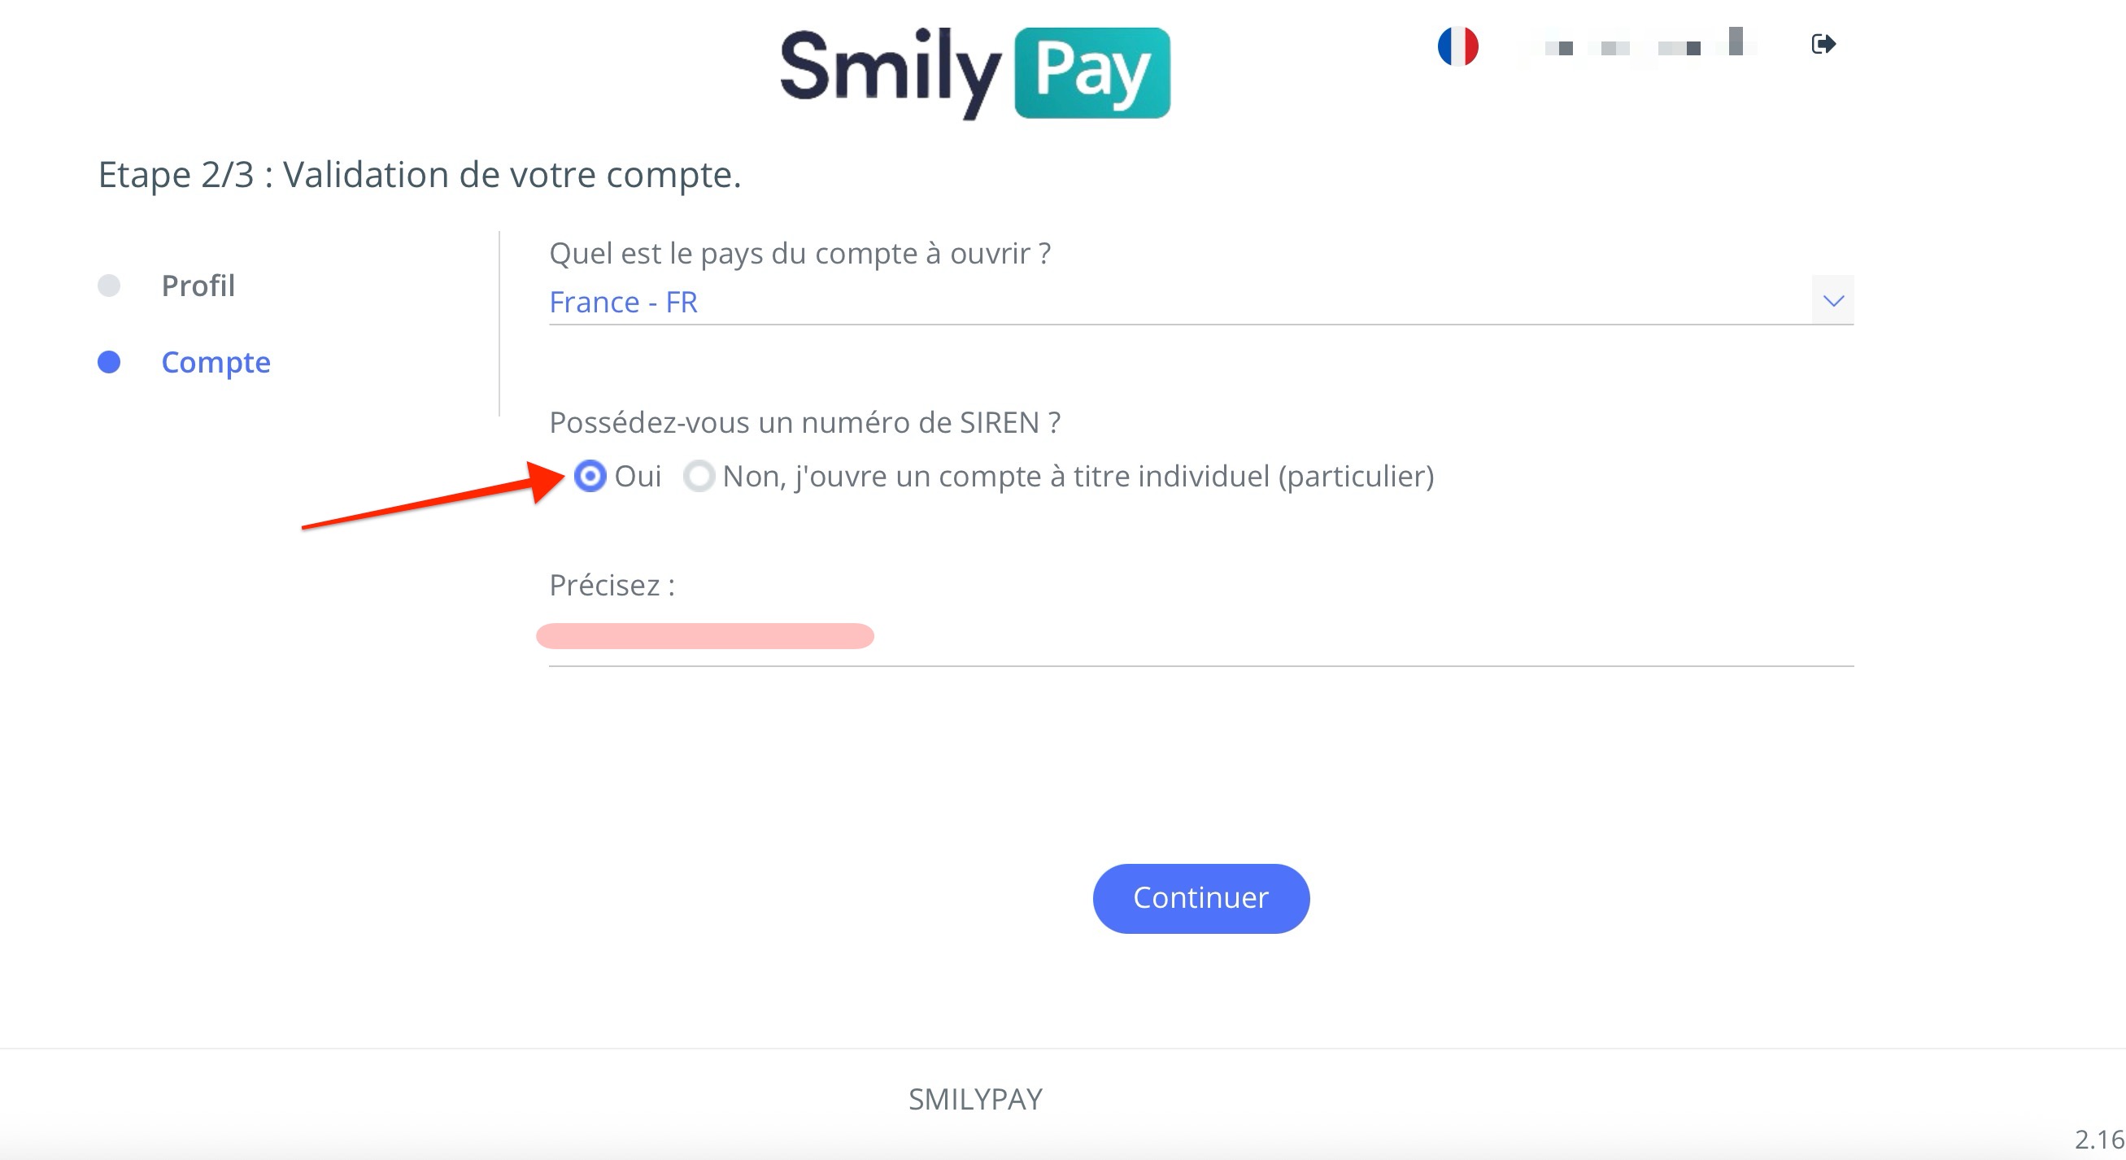
Task: Click the SmilyPay logo
Action: 974,72
